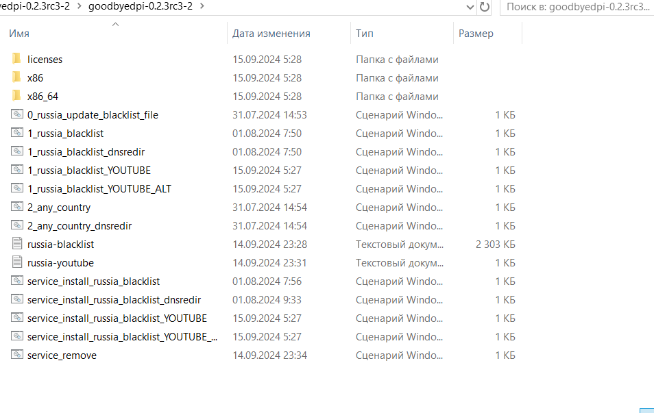Viewport: 654px width, 413px height.
Task: Click the russia-youtube text document icon
Action: point(17,262)
